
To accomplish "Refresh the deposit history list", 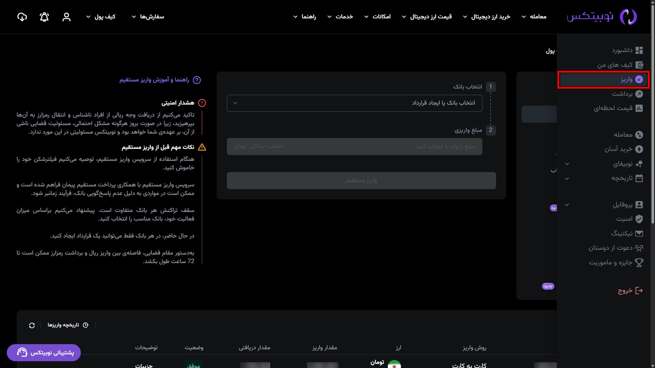I will (x=32, y=325).
